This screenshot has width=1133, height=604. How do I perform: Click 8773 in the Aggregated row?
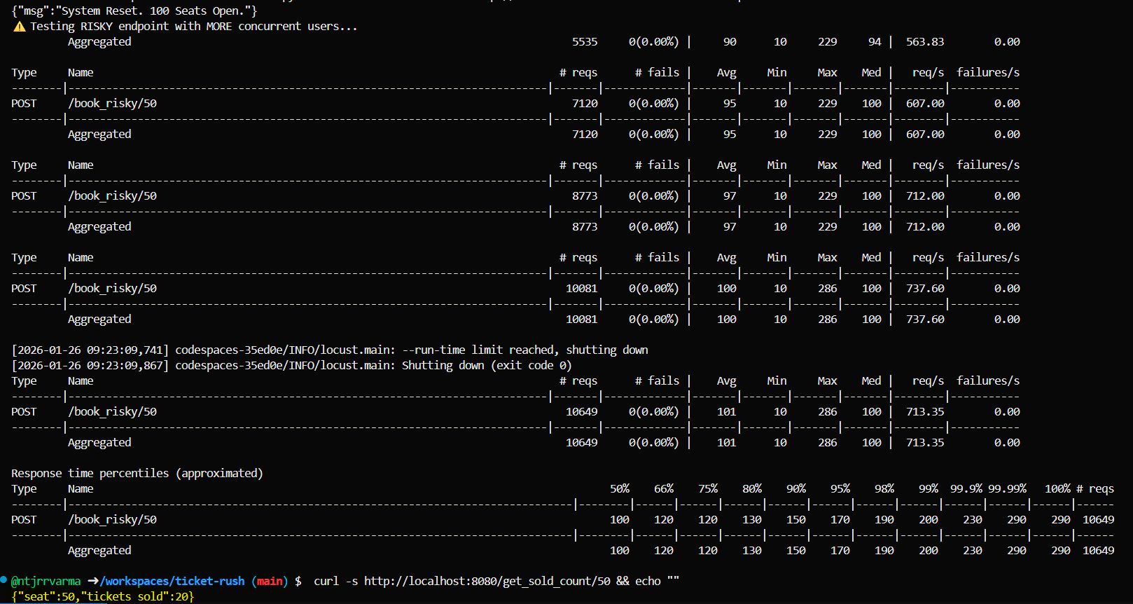pos(584,226)
